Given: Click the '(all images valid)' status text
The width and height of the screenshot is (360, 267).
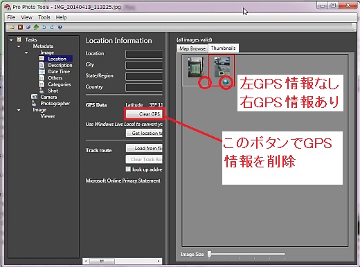Looking at the screenshot, I should [x=195, y=40].
